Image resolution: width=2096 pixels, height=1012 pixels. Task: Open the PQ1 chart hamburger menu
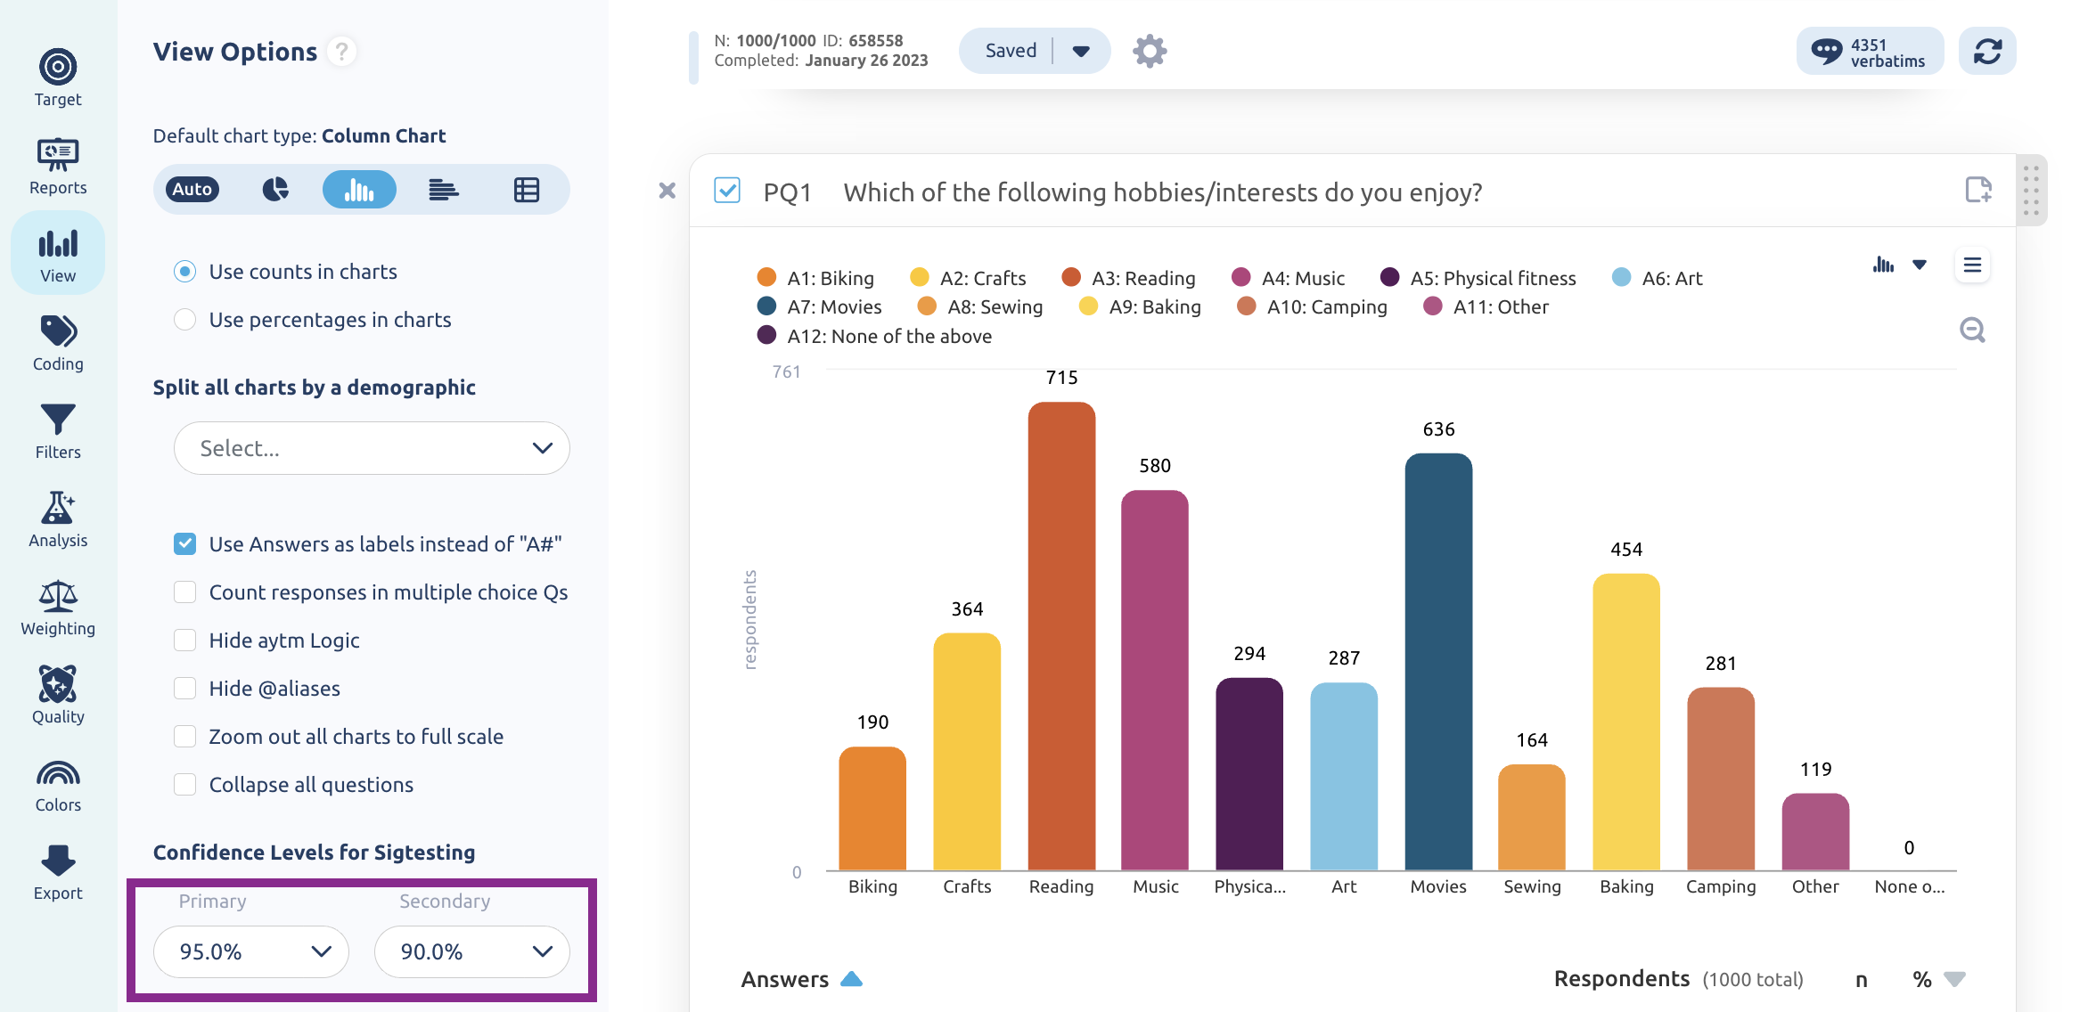(x=1972, y=265)
